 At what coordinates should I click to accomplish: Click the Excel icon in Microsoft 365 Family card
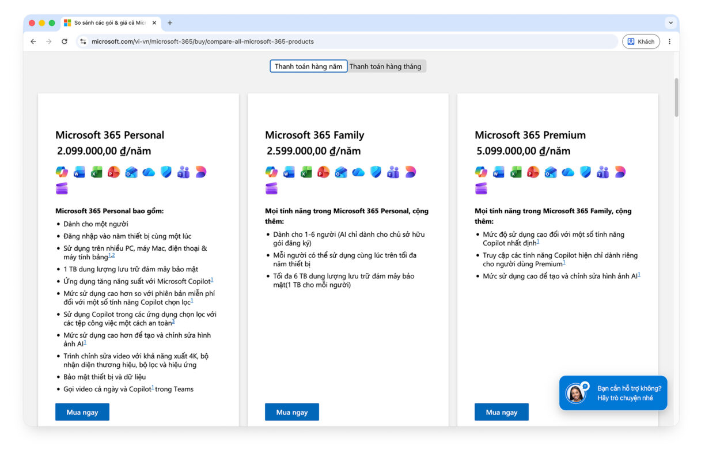tap(306, 172)
